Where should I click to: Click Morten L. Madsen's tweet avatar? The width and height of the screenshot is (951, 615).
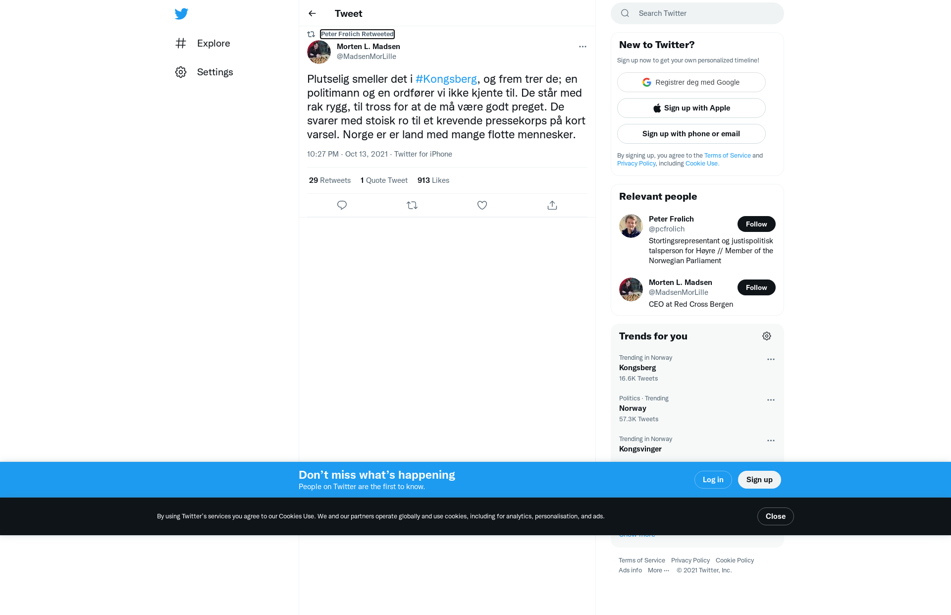tap(319, 52)
